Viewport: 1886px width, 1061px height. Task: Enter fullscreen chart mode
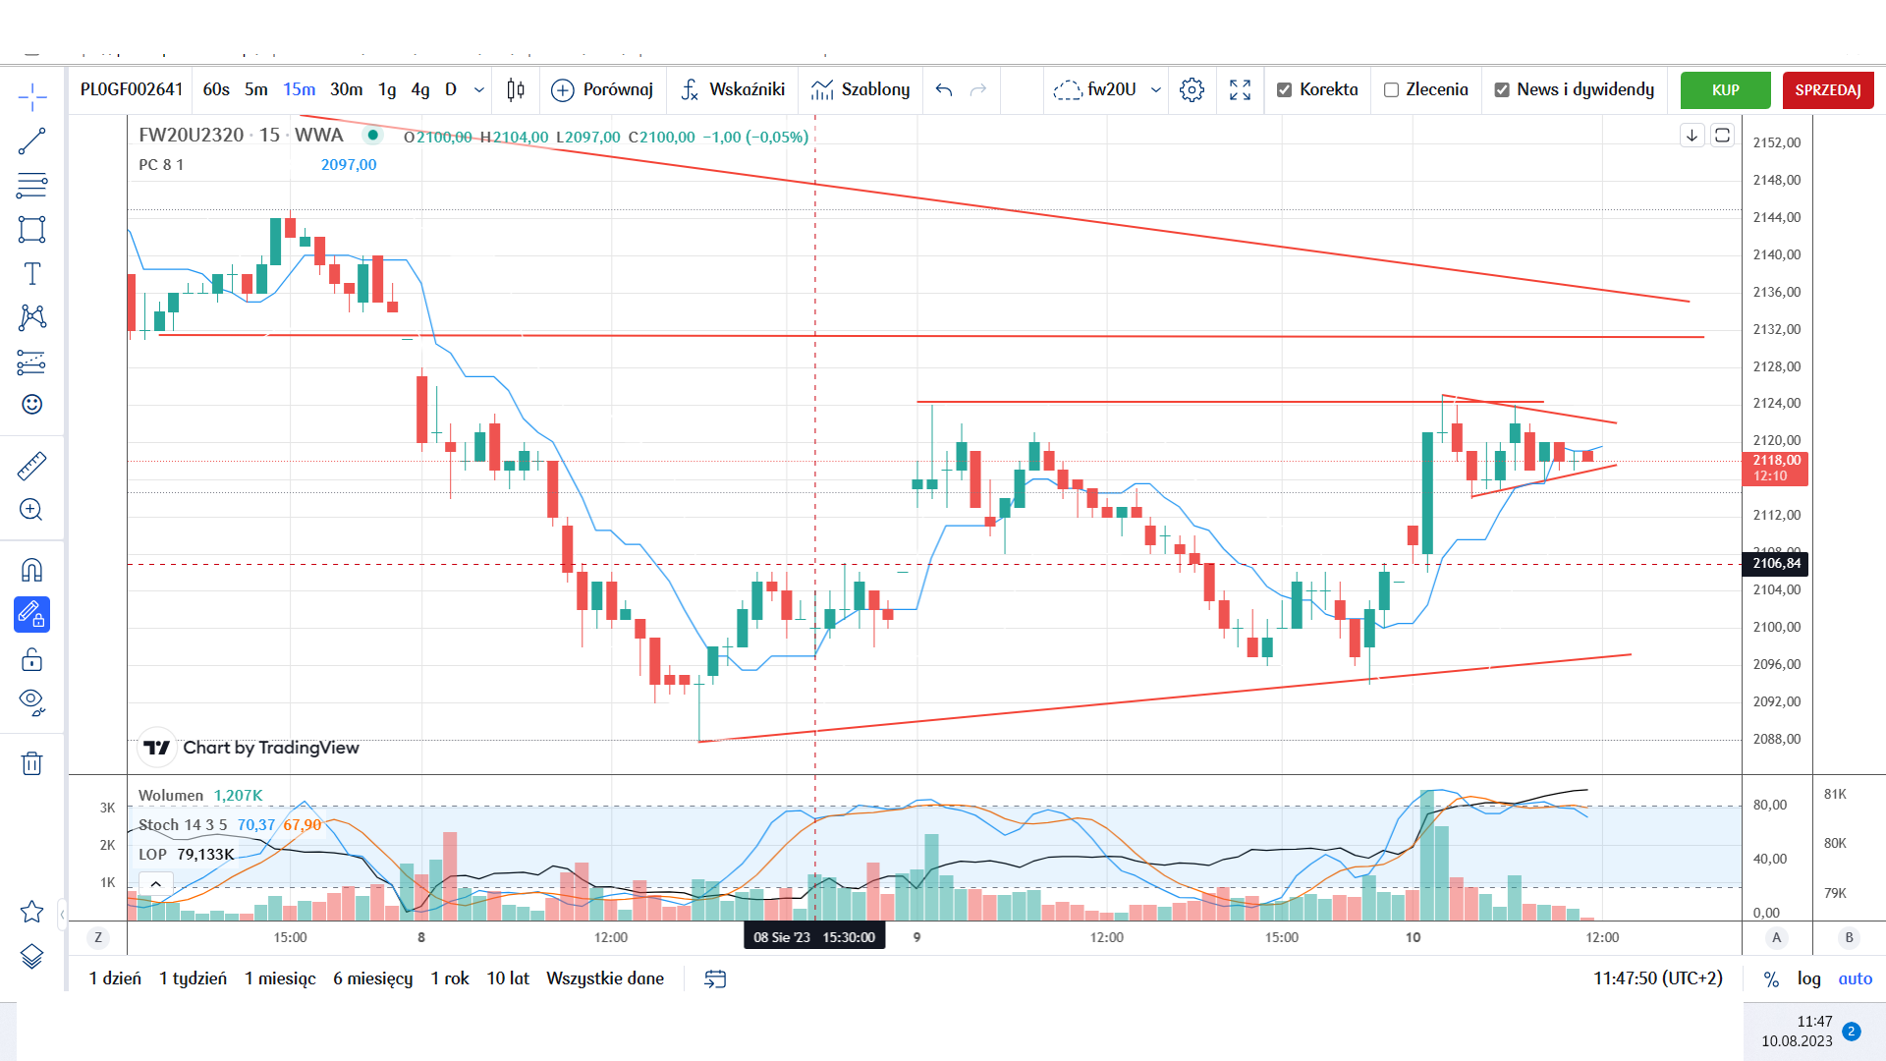(1240, 89)
